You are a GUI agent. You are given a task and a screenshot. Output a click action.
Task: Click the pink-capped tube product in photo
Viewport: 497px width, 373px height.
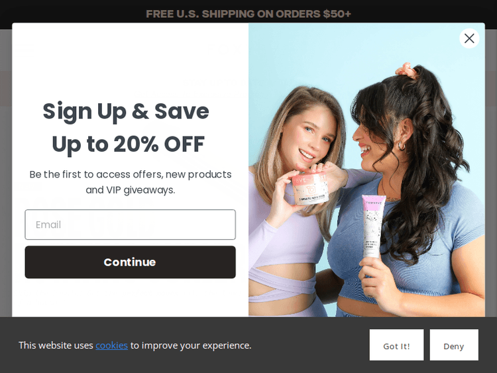pos(373,226)
